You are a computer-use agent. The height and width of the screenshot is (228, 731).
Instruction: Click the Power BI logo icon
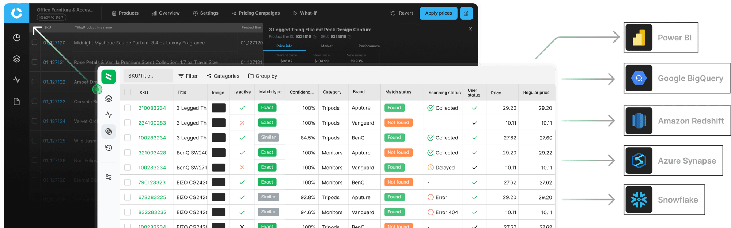click(639, 38)
